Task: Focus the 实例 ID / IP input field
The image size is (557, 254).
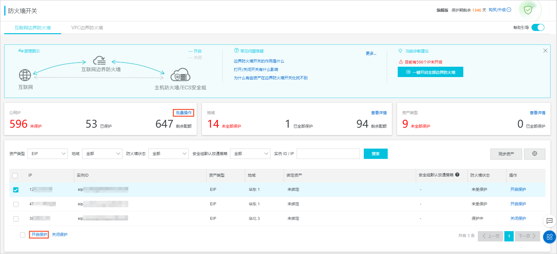Action: (328, 154)
